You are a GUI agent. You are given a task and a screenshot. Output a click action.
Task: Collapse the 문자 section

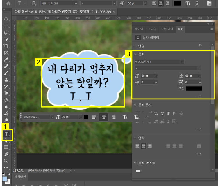click(135, 54)
